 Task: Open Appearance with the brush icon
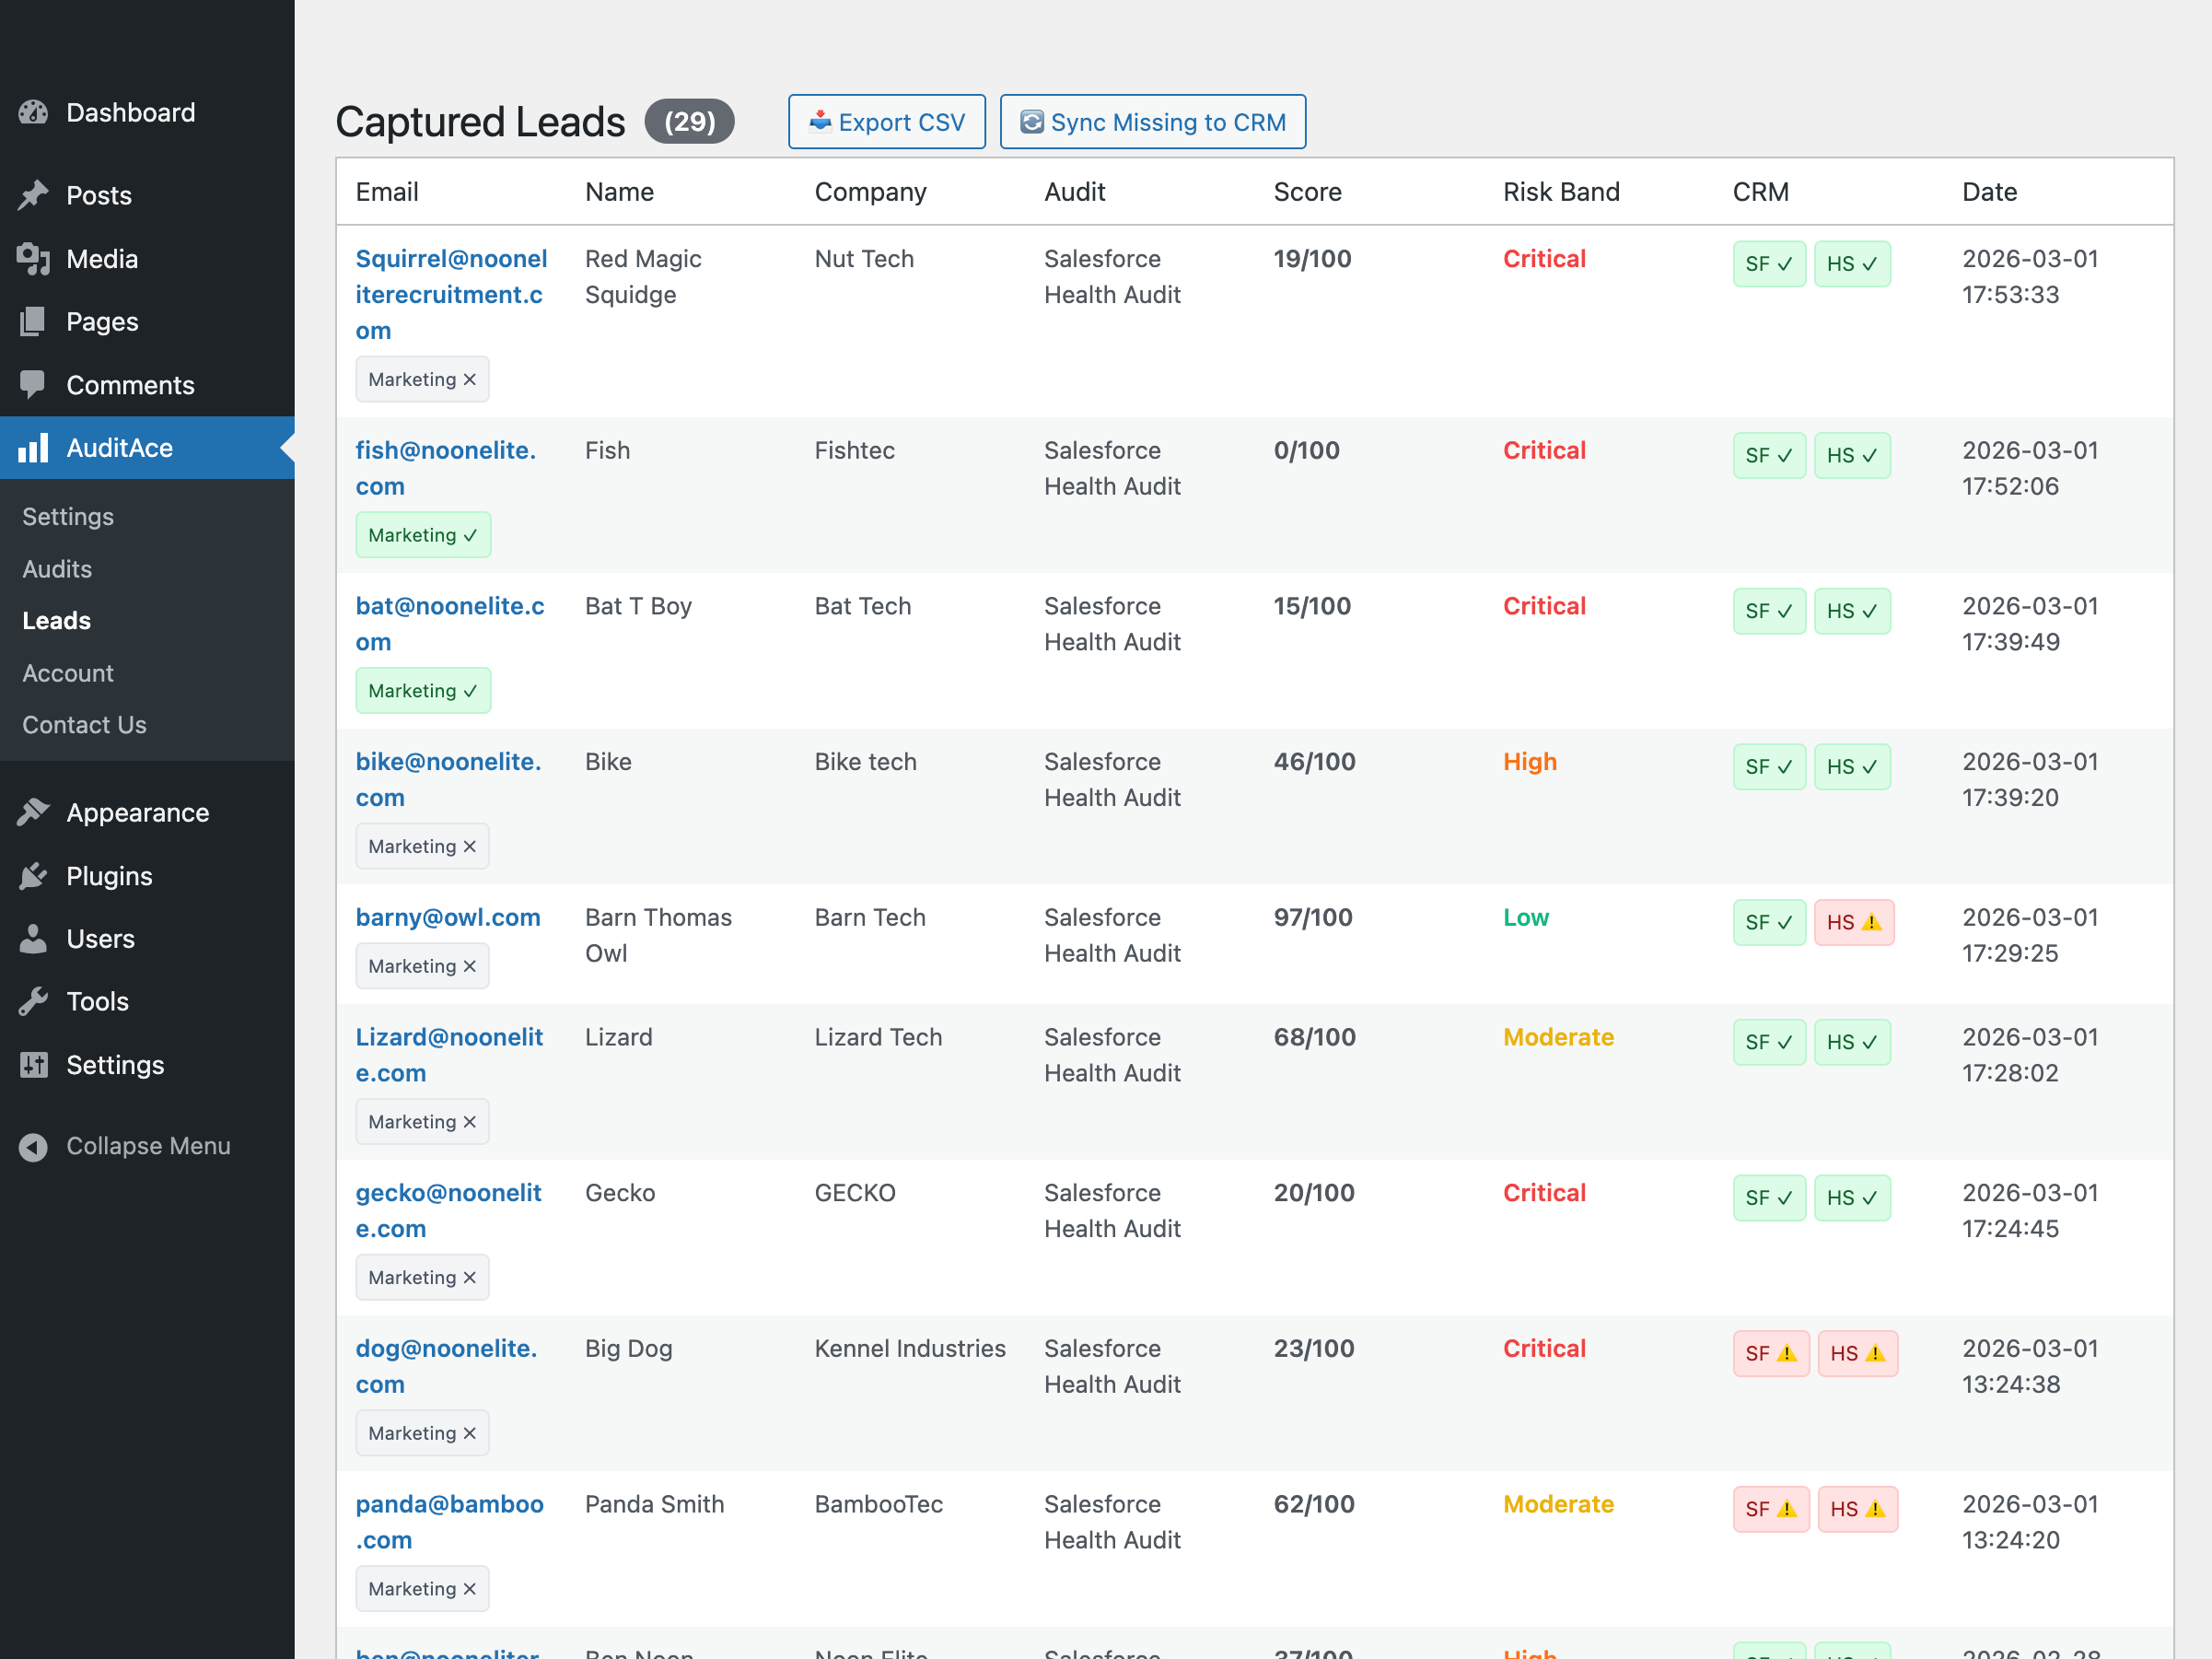pos(35,812)
